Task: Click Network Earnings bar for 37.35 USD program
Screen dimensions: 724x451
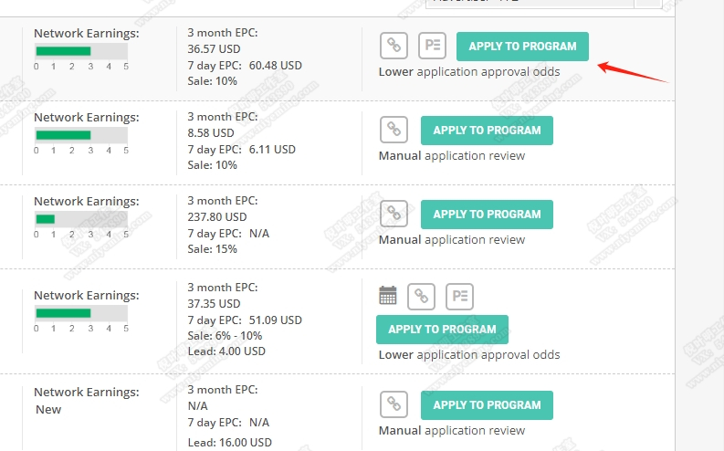Action: tap(81, 313)
